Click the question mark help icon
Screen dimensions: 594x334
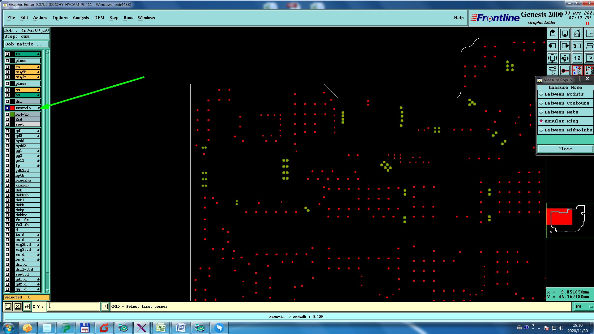tap(589, 58)
